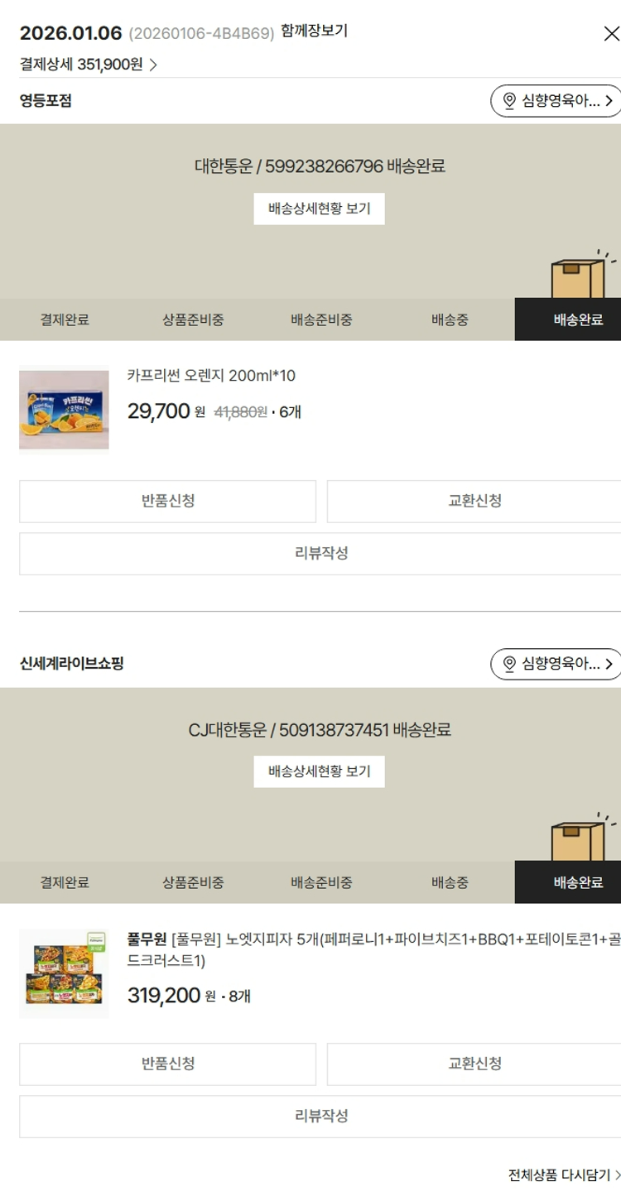
Task: Request a return for 풀무원 pizza
Action: pos(167,1064)
